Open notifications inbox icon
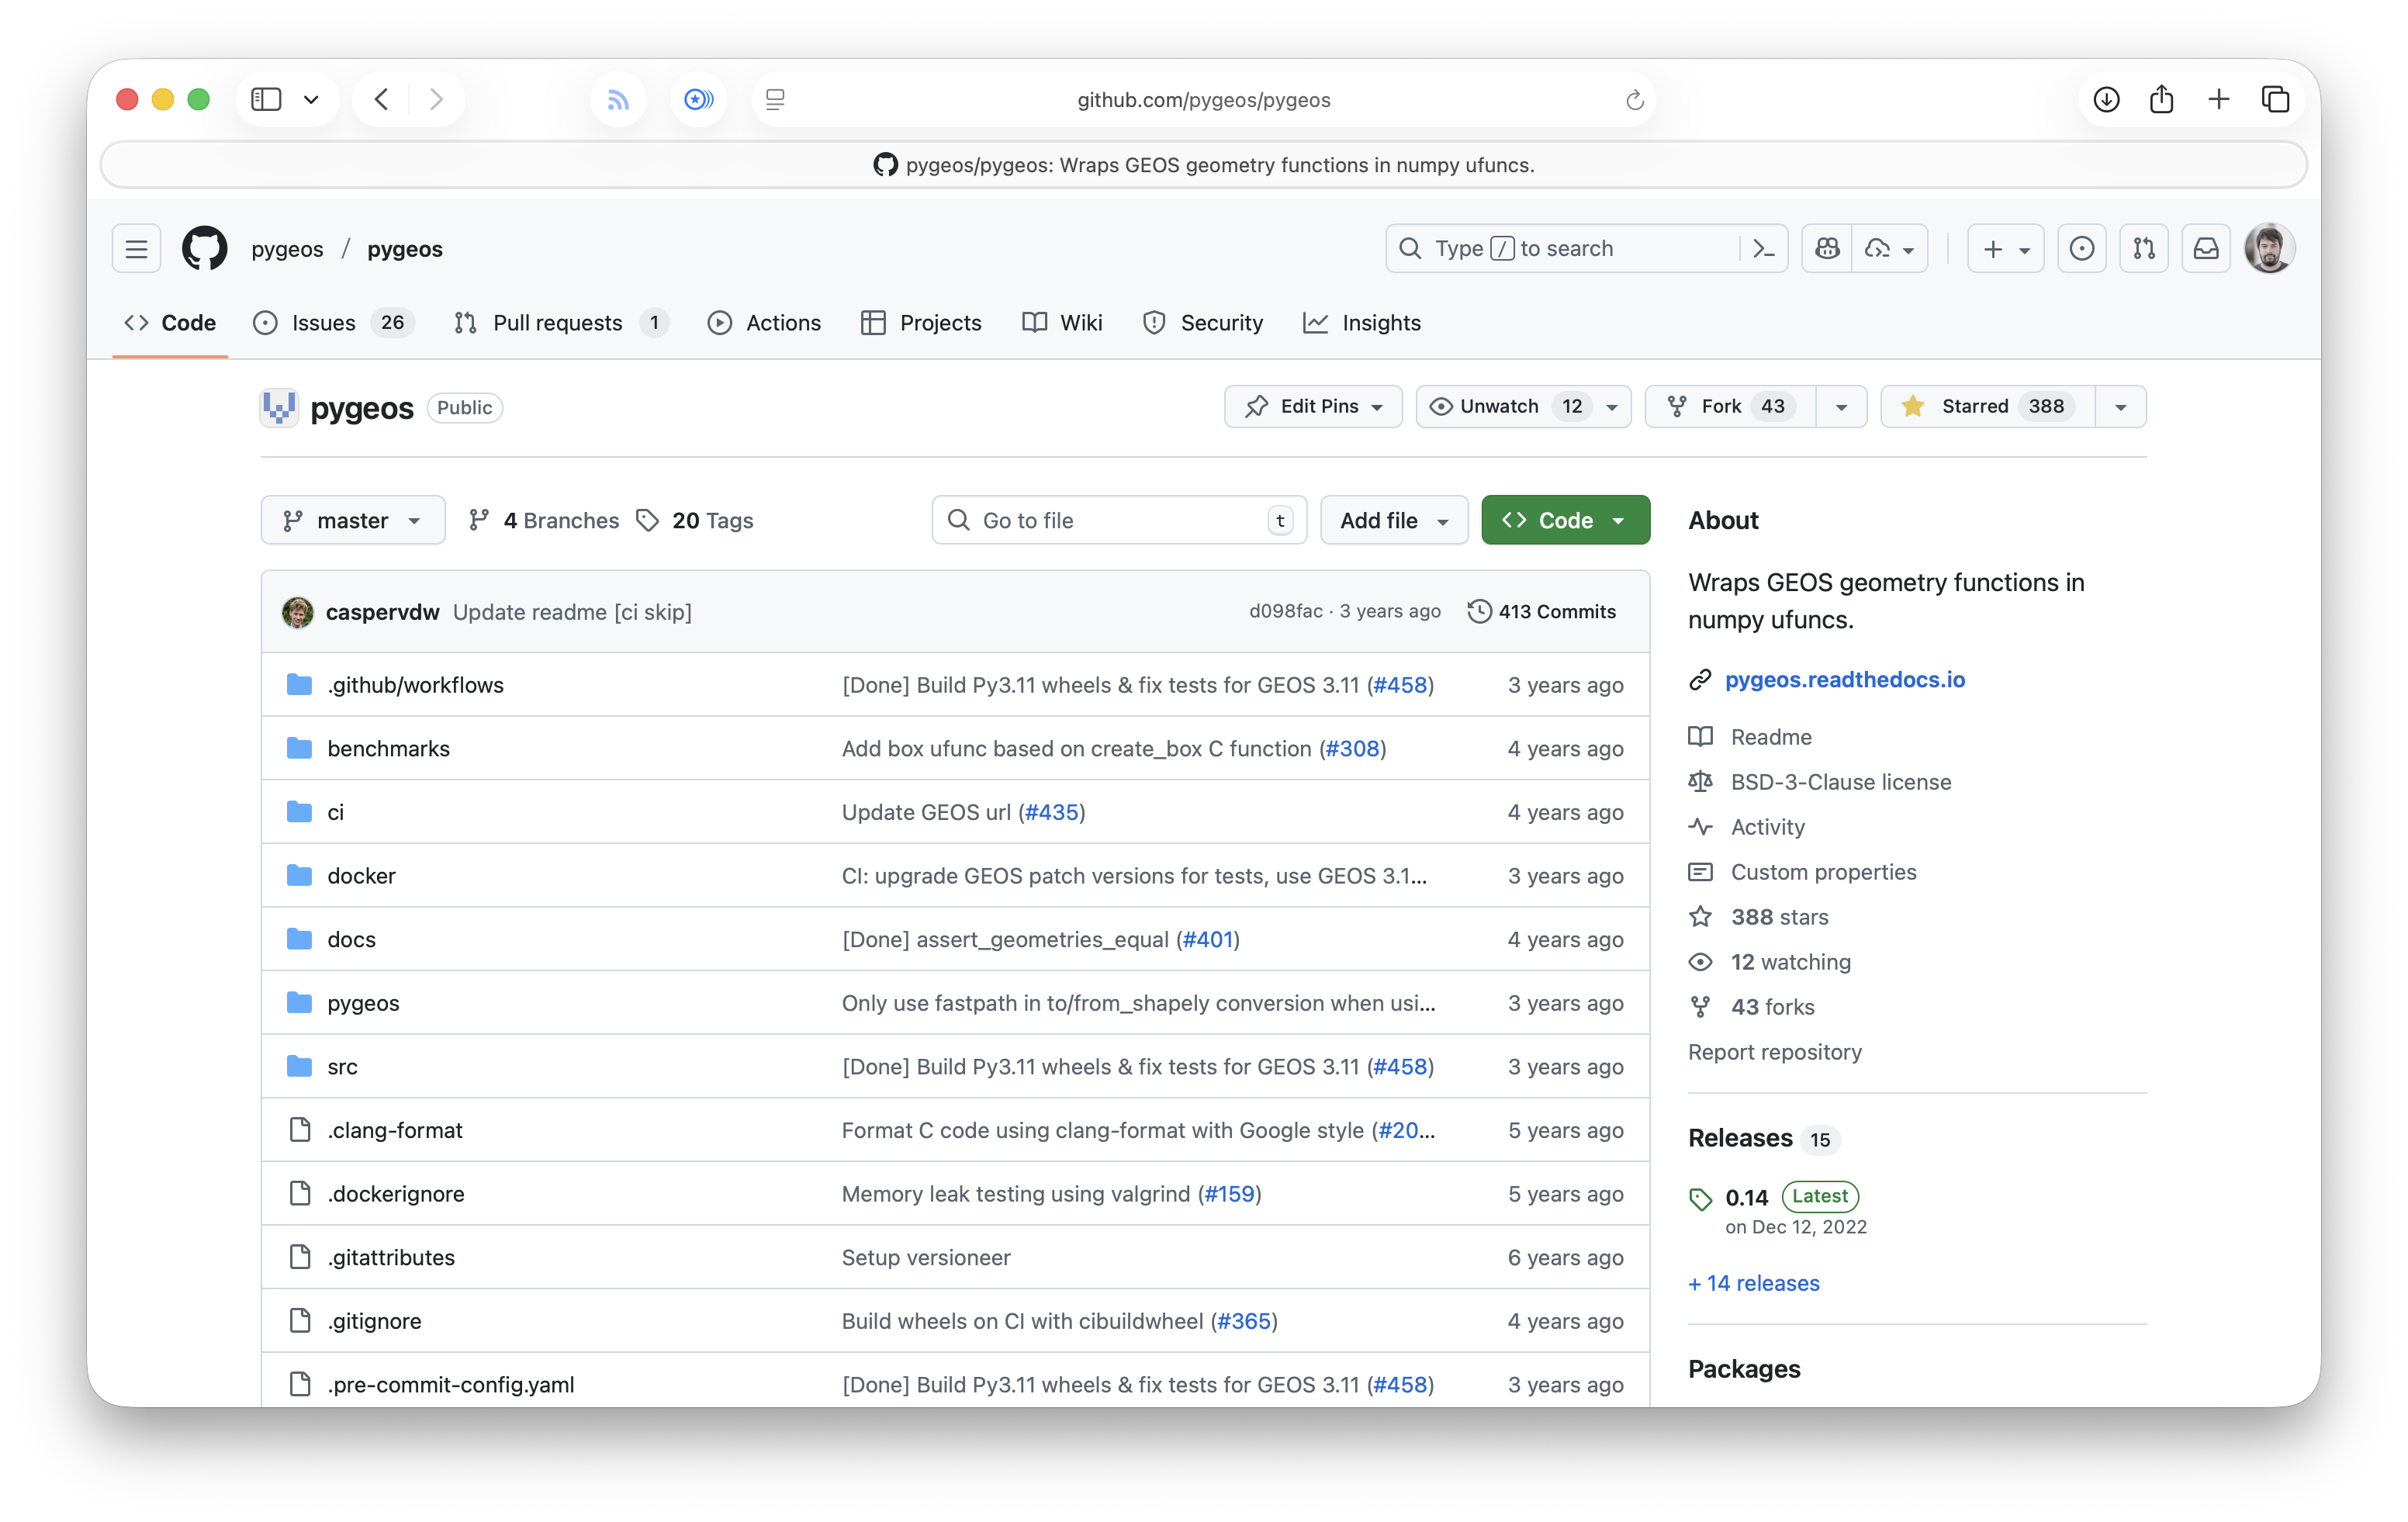 [2206, 249]
